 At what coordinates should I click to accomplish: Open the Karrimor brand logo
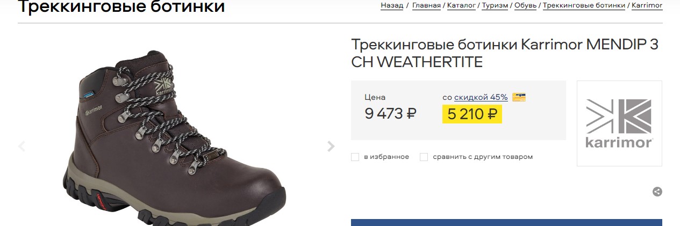click(x=619, y=123)
